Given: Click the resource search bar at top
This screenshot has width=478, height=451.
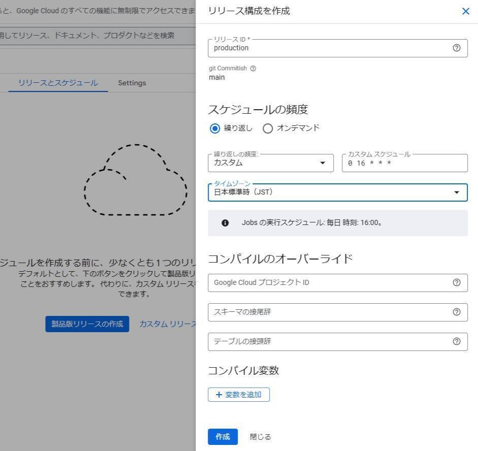Looking at the screenshot, I should (x=98, y=36).
